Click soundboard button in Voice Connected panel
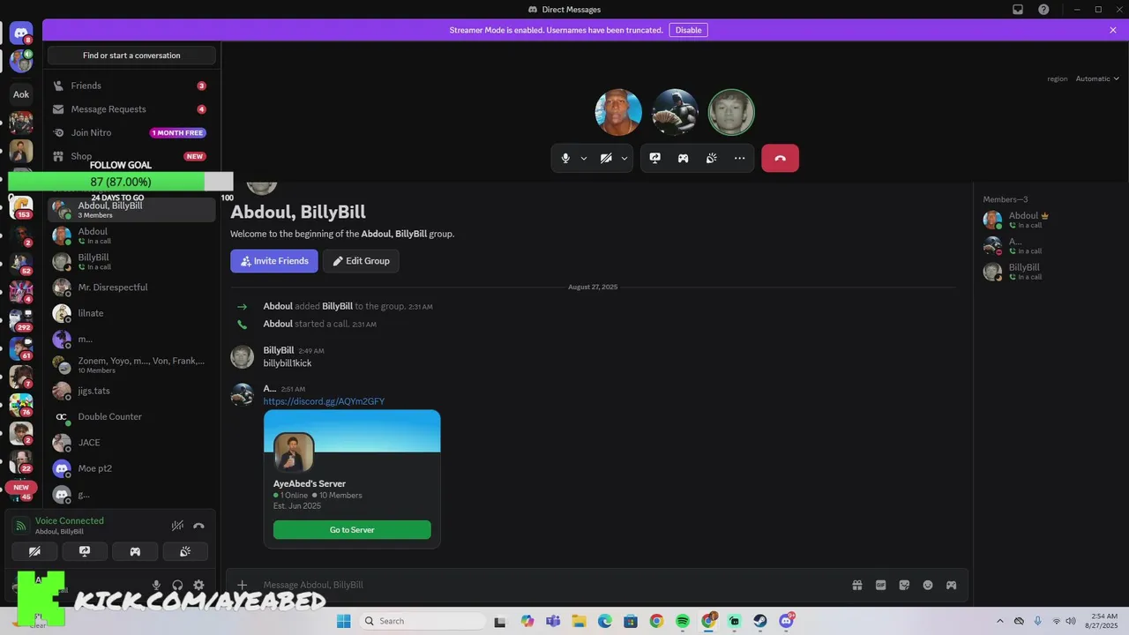The width and height of the screenshot is (1129, 635). click(185, 551)
